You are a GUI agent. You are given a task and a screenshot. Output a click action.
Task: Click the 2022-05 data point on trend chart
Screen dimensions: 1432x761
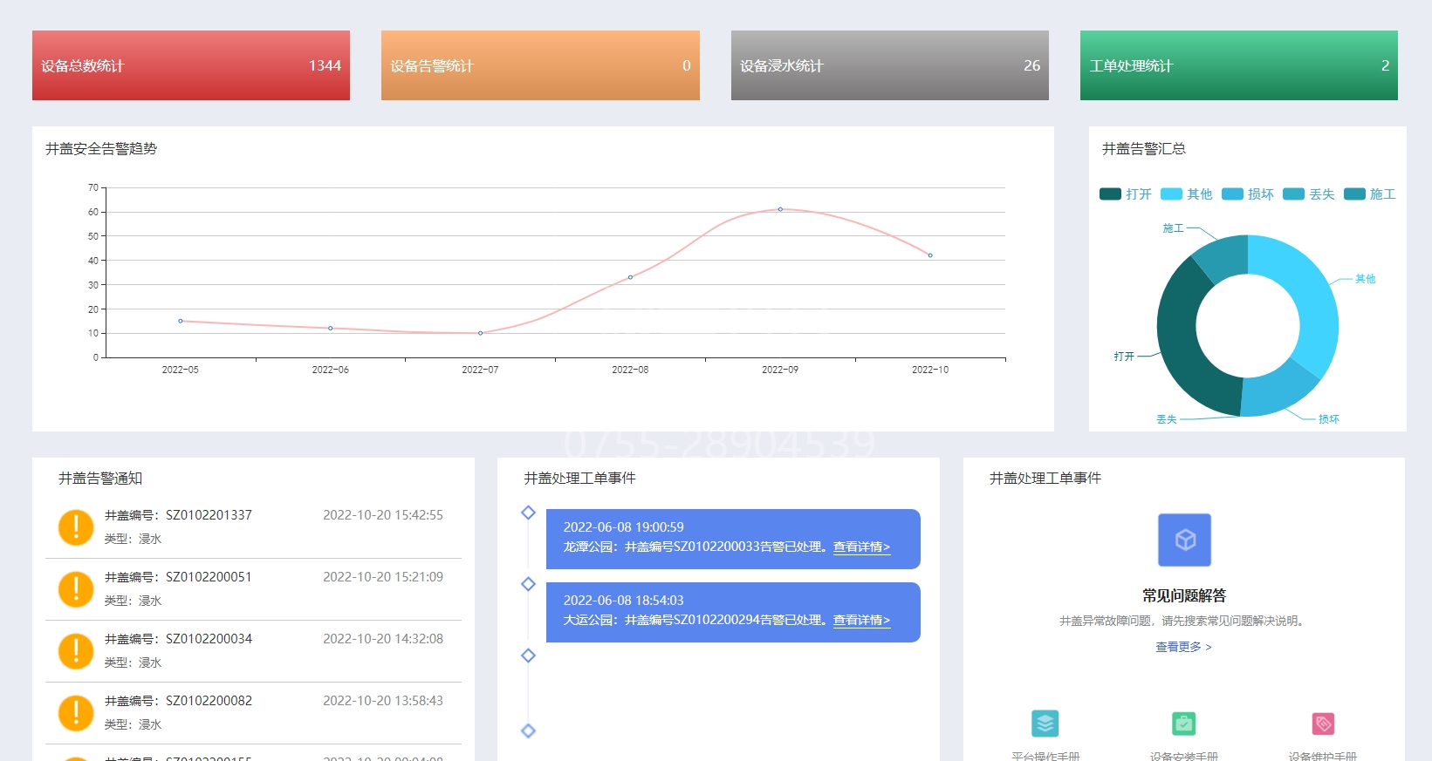tap(181, 321)
